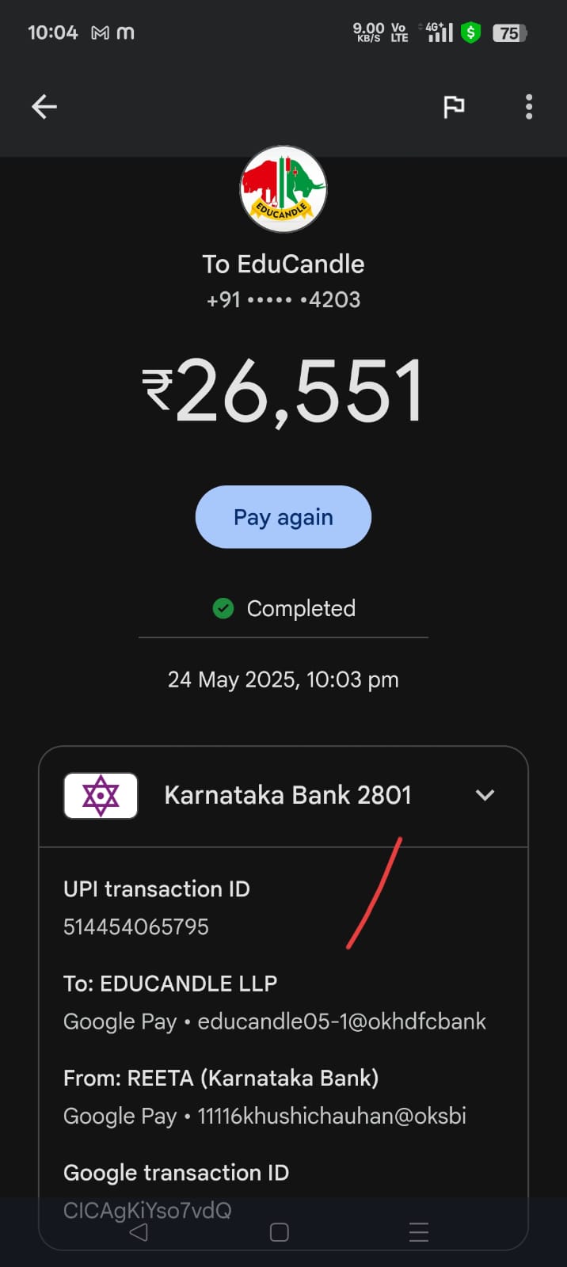Tap the UPI transaction ID number
This screenshot has height=1267, width=567.
[136, 926]
